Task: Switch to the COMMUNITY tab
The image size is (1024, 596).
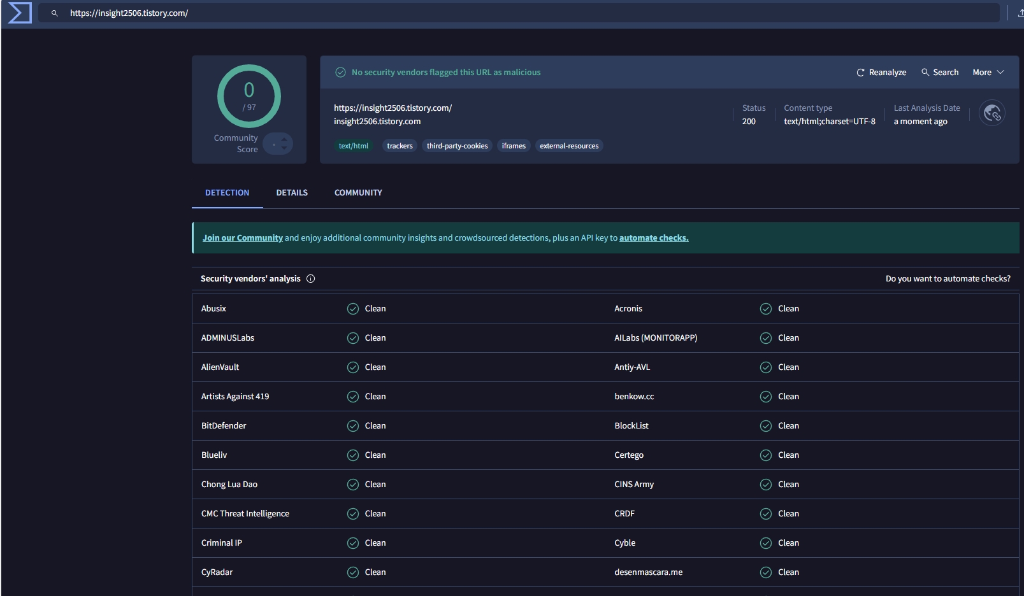Action: tap(358, 192)
